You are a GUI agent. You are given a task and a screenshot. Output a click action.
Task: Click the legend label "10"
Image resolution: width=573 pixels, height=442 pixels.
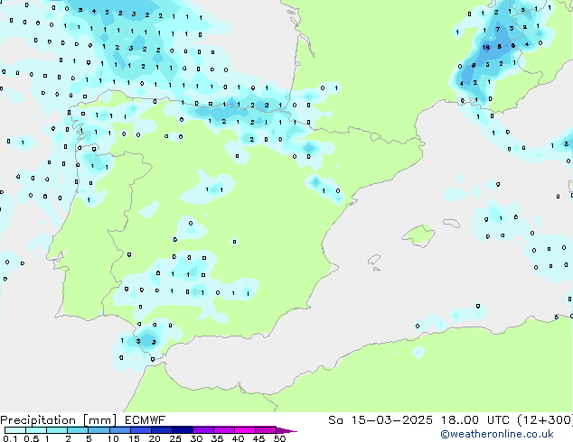point(113,438)
